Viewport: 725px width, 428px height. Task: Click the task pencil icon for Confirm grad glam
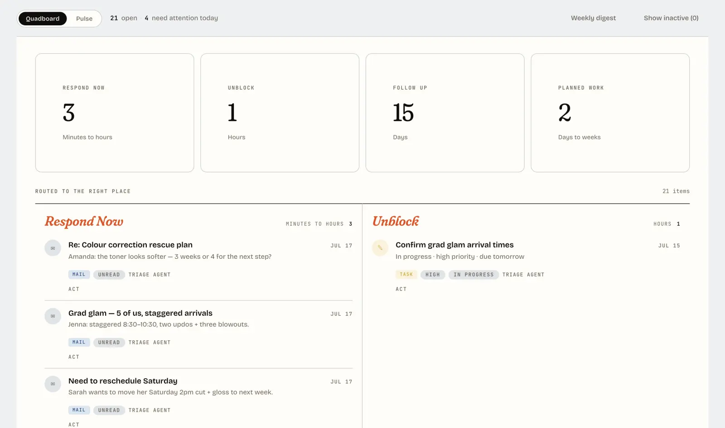(x=380, y=248)
